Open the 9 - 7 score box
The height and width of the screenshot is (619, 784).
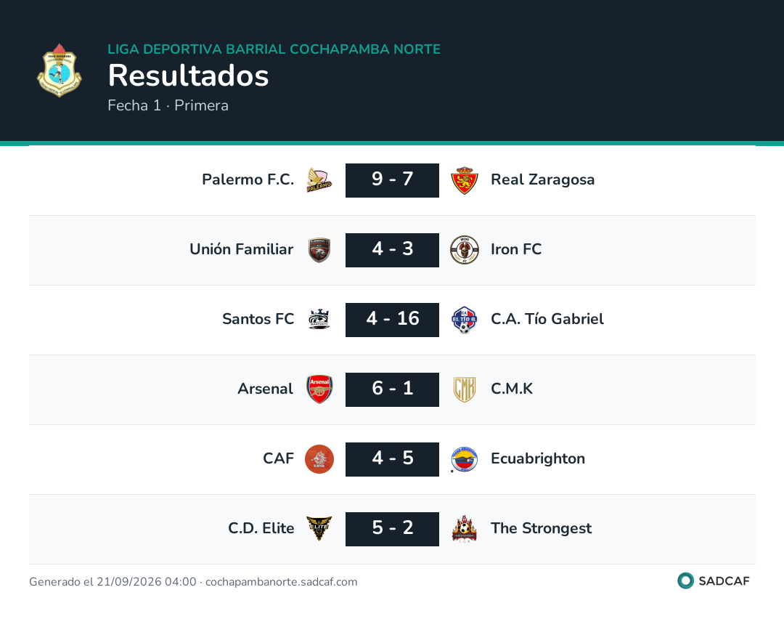point(392,180)
